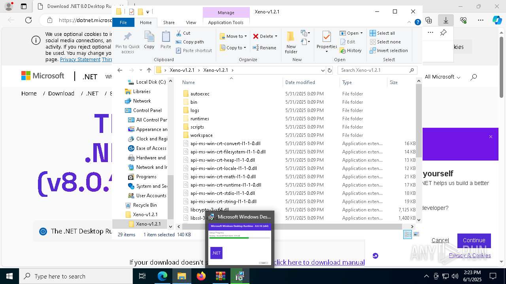Click Rename in Organize group
The width and height of the screenshot is (506, 284).
264,48
